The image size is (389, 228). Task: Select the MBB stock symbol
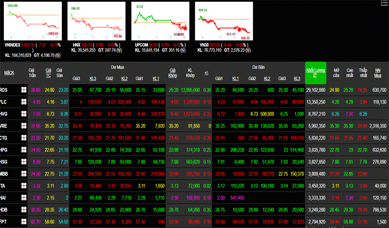(x=4, y=174)
